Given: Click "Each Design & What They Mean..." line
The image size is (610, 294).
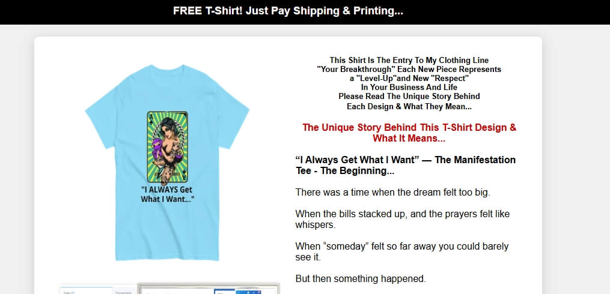Looking at the screenshot, I should (409, 106).
